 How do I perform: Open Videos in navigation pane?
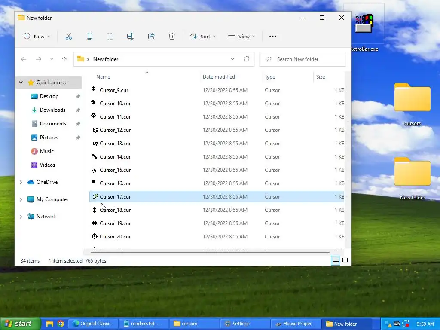click(47, 165)
